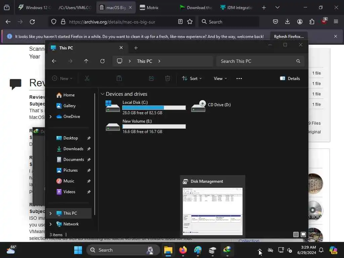
Task: Open the View dropdown
Action: pos(220,79)
